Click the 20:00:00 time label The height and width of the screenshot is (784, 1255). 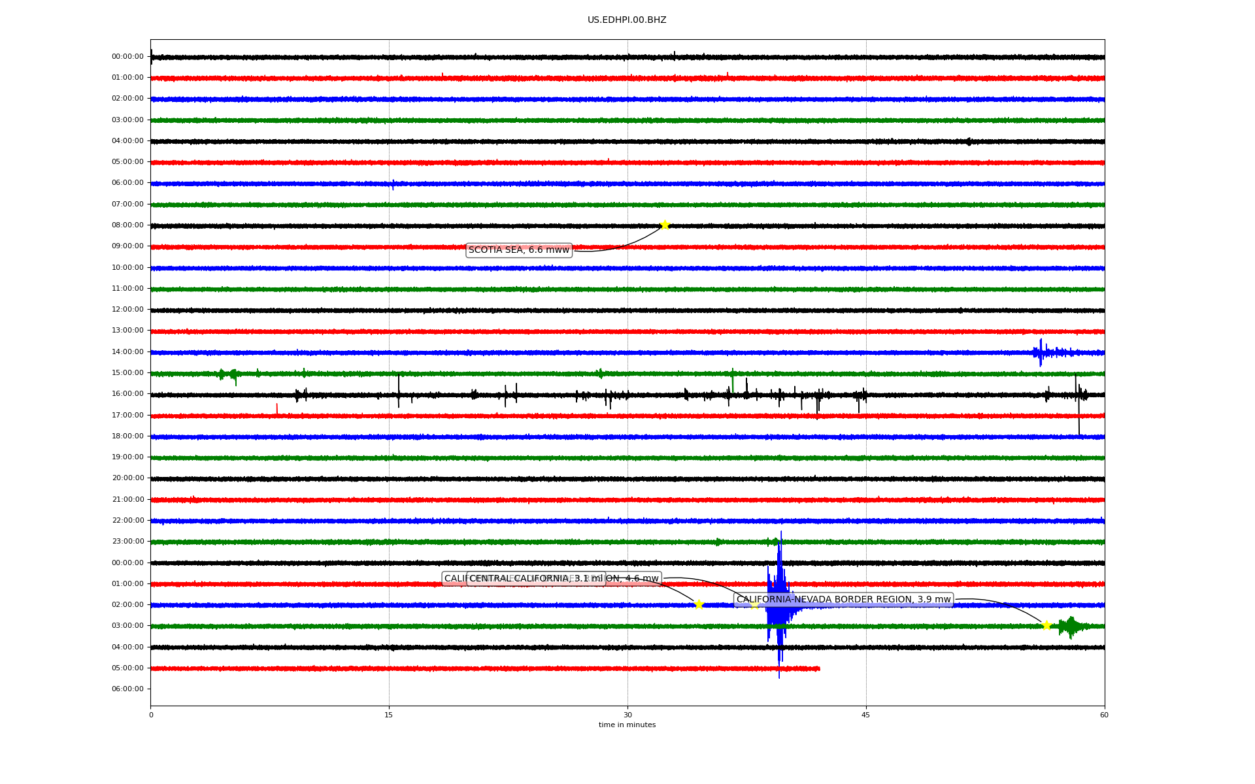pos(127,478)
